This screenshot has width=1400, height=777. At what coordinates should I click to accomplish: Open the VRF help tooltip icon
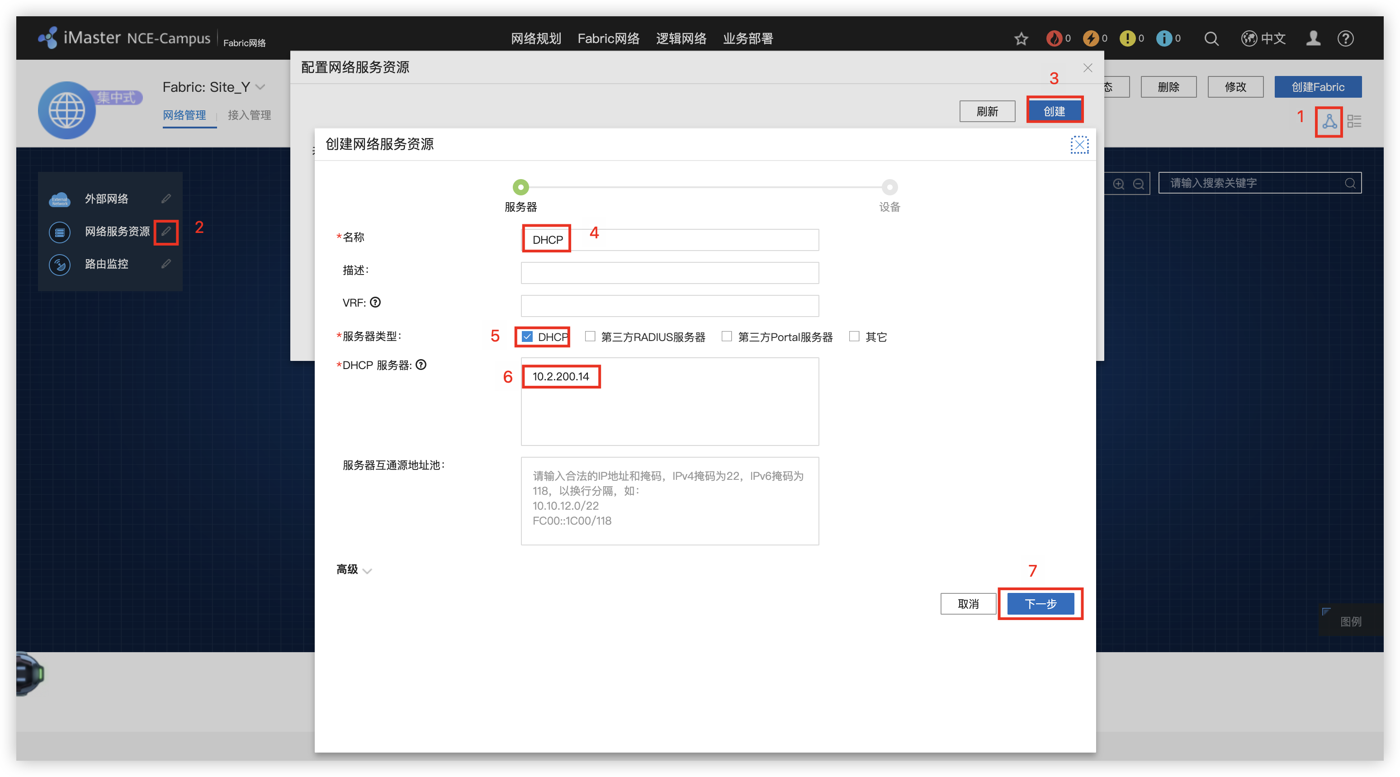click(376, 303)
